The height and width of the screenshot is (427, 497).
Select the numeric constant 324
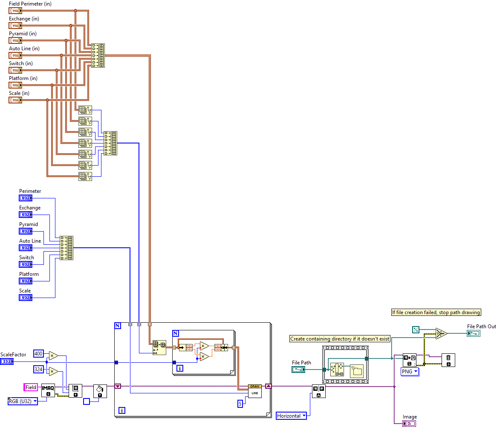[39, 370]
